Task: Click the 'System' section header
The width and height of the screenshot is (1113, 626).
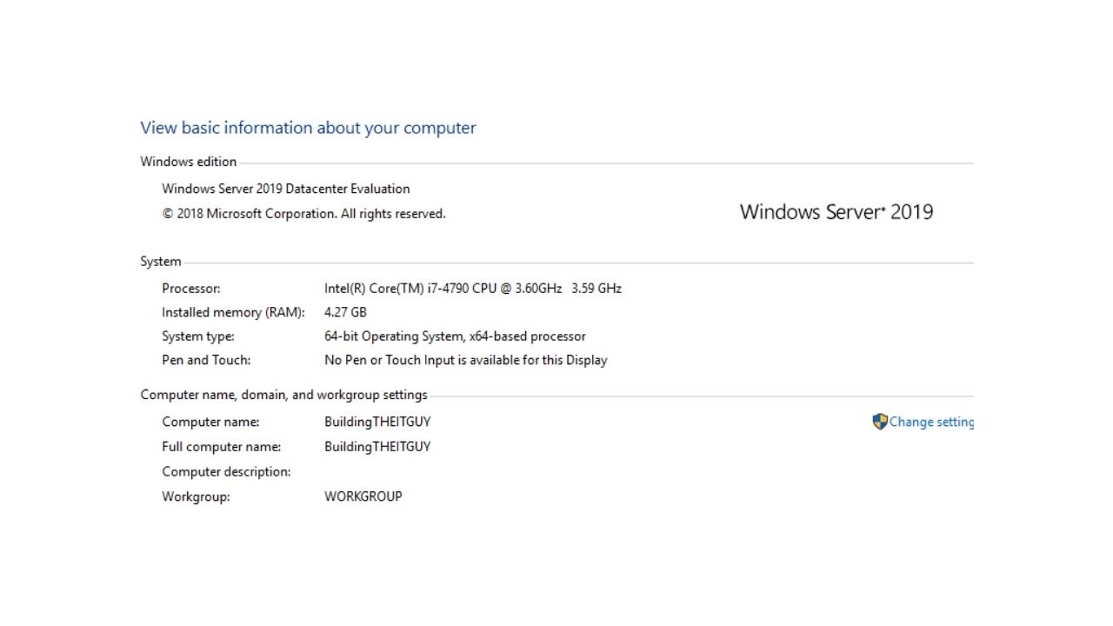Action: [161, 262]
